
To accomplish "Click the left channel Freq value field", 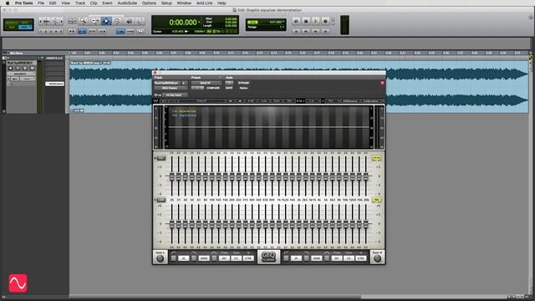I will point(224,258).
